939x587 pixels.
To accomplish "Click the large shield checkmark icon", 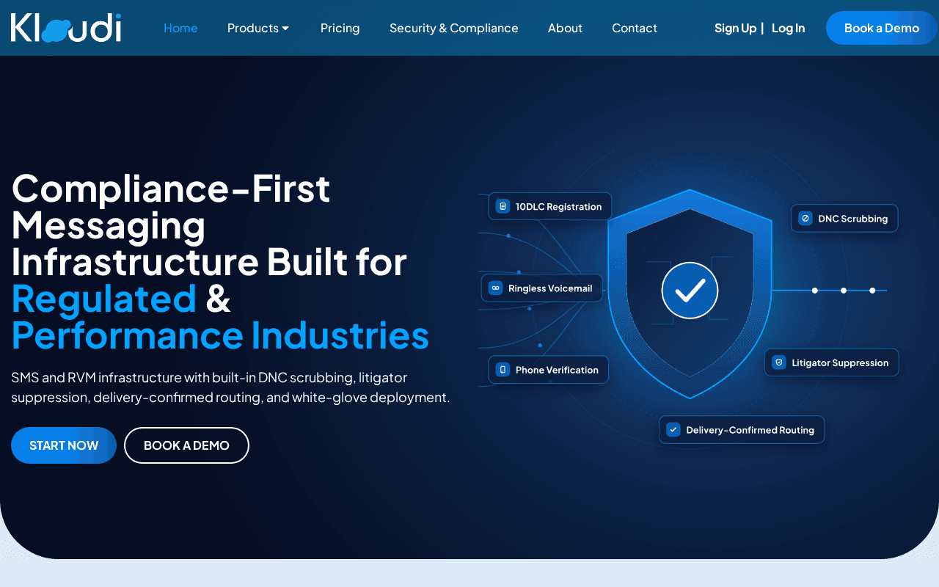I will [690, 291].
